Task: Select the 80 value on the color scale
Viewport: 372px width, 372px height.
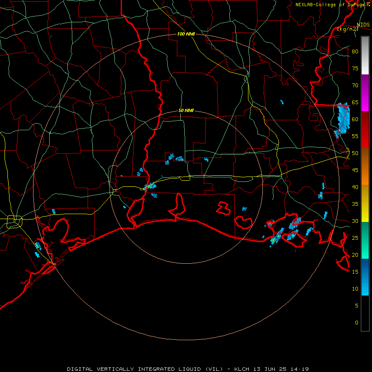Action: 355,52
